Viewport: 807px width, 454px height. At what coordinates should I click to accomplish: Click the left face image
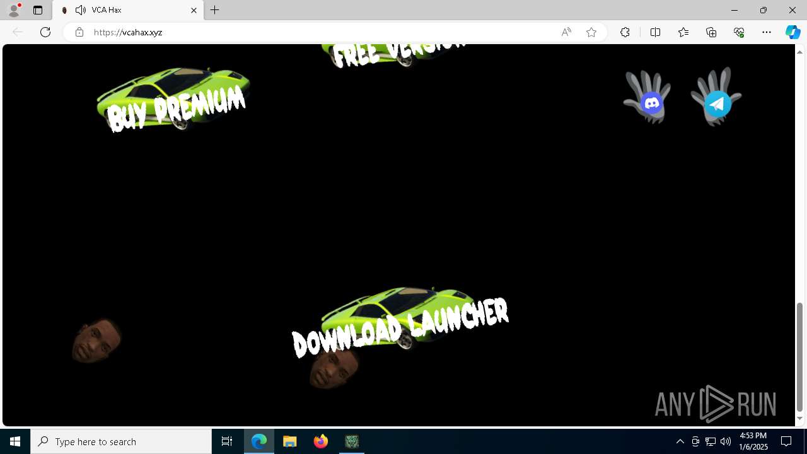coord(96,340)
